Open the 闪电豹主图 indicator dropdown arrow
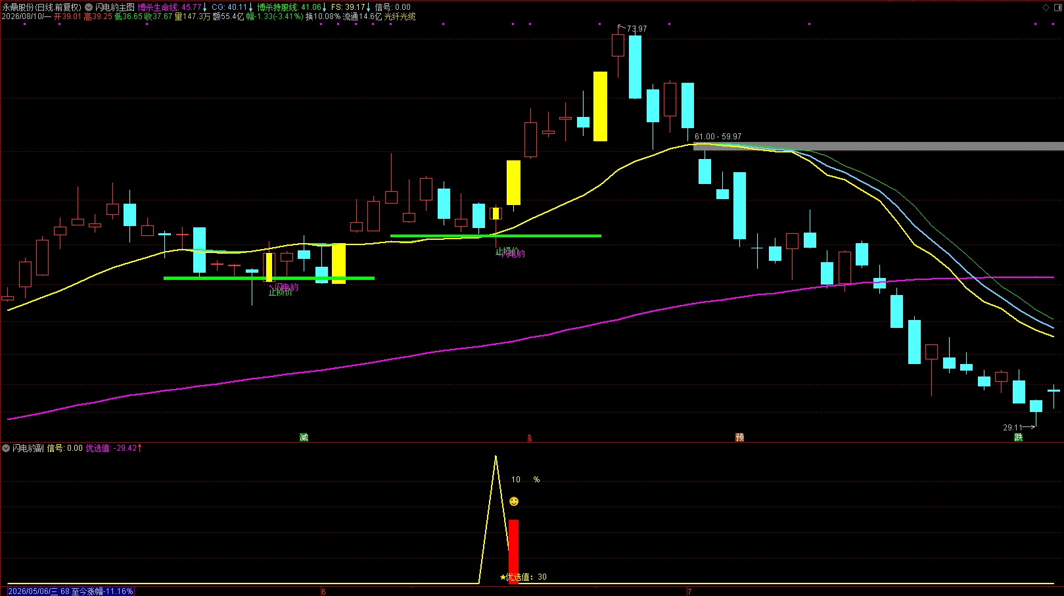This screenshot has height=596, width=1064. [89, 7]
